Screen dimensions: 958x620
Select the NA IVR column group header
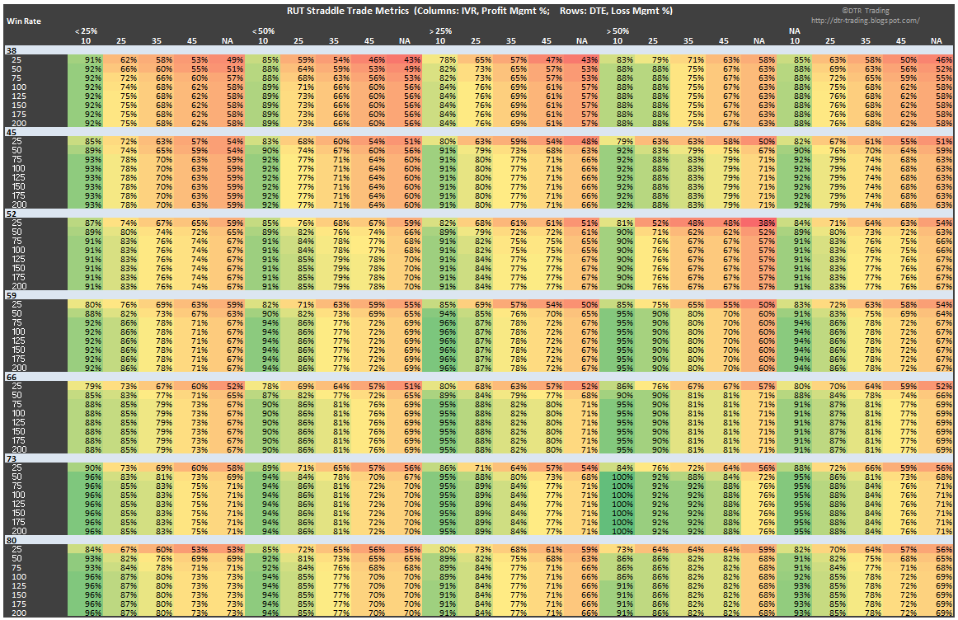pos(793,31)
